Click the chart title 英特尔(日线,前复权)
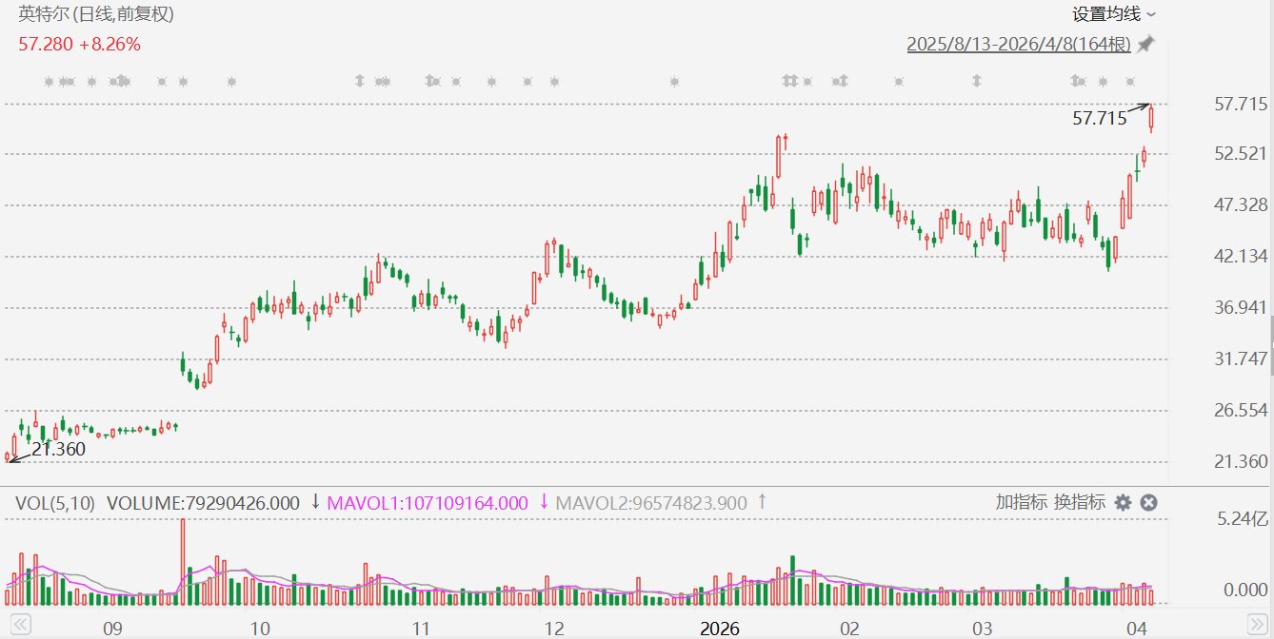 96,14
